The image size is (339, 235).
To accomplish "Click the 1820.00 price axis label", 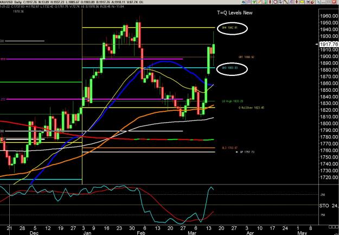I will [329, 110].
